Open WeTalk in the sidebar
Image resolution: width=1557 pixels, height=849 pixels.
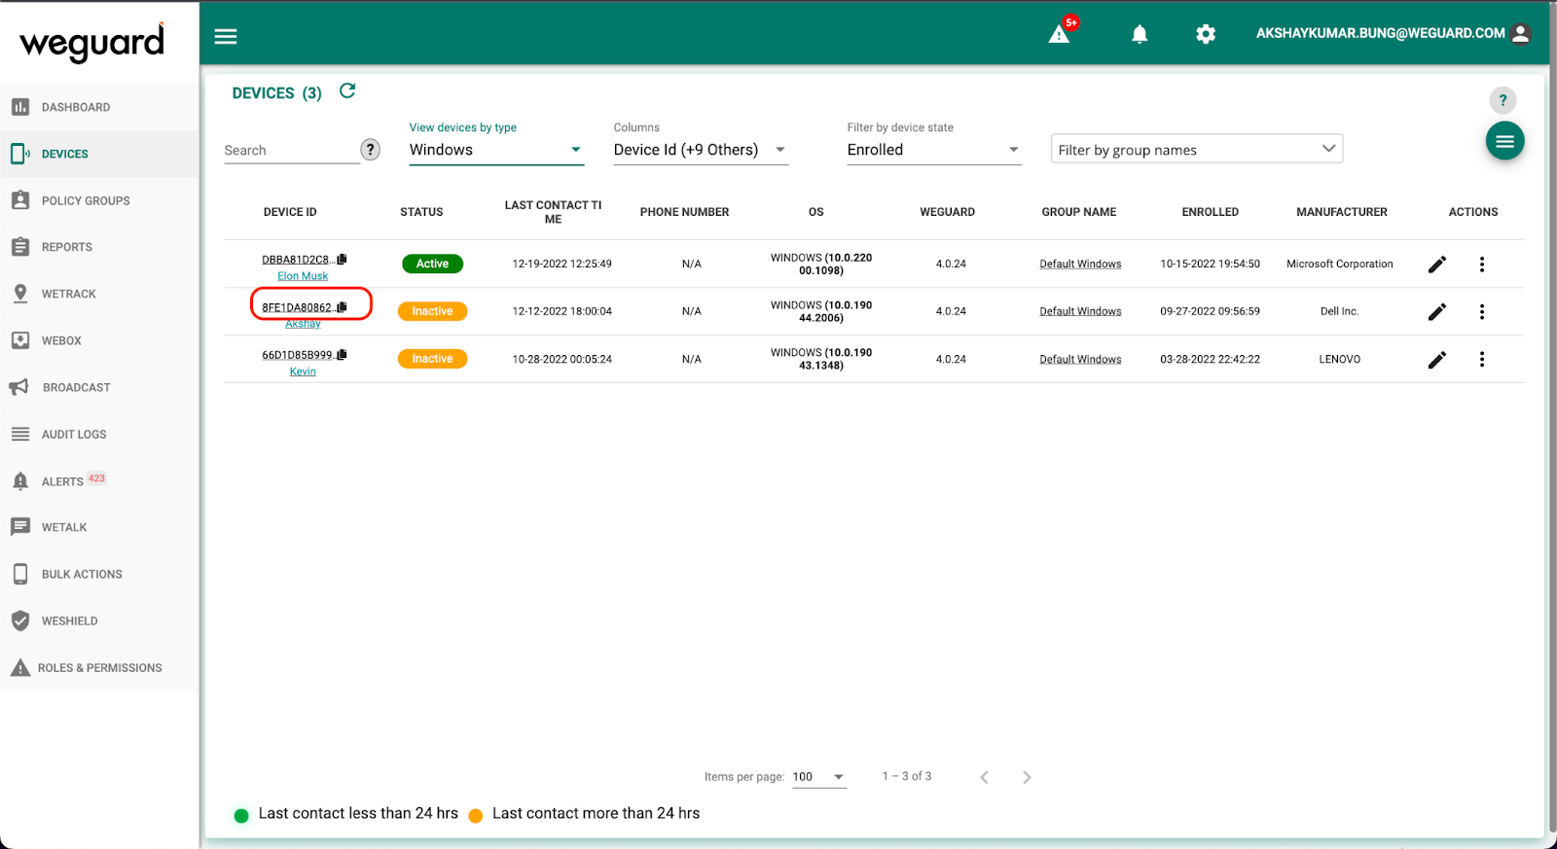(99, 527)
